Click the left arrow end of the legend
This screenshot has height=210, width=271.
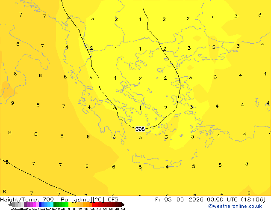[x=10, y=205]
